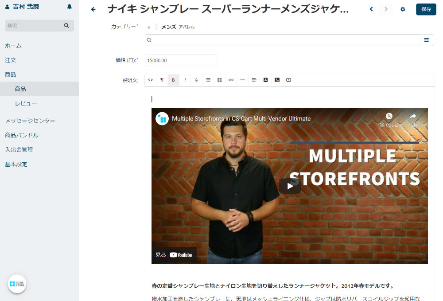Click the ACME Store round logo
443x301 pixels.
coord(17,284)
